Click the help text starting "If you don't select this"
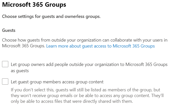The width and height of the screenshot is (172, 107). (85, 90)
